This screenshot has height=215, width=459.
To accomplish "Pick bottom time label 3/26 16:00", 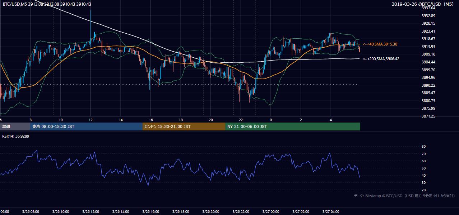I will 151,212.
